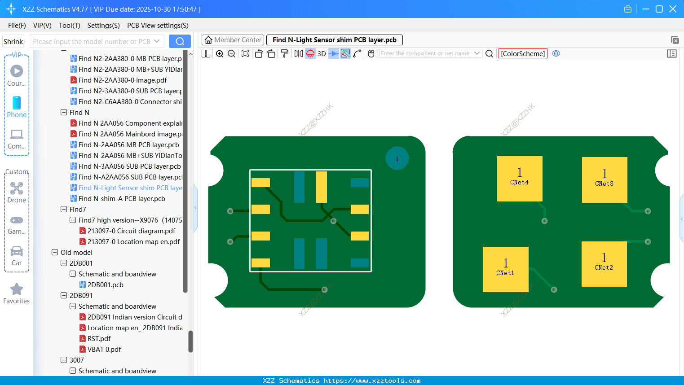
Task: Toggle the side panel layout icon
Action: pyautogui.click(x=672, y=53)
